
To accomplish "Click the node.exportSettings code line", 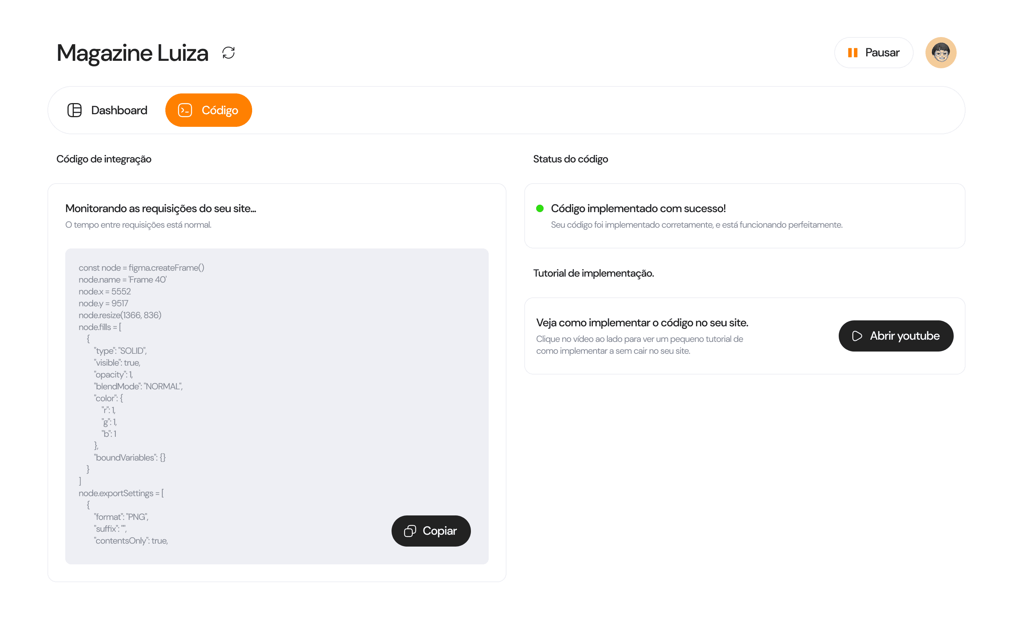I will click(x=121, y=494).
